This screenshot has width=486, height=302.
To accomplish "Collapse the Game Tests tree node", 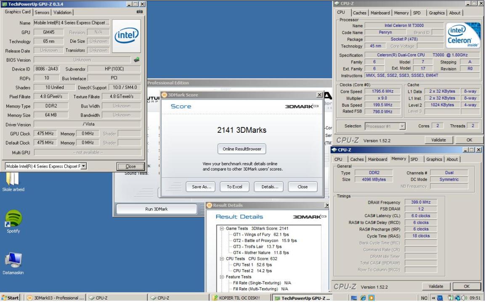I will click(x=222, y=228).
